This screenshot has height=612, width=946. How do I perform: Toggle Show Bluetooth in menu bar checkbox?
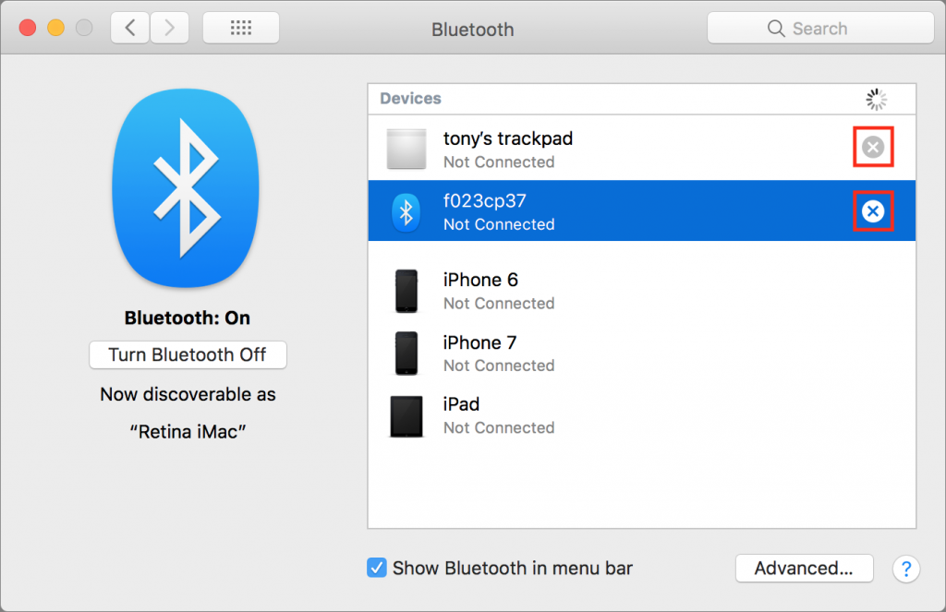377,568
